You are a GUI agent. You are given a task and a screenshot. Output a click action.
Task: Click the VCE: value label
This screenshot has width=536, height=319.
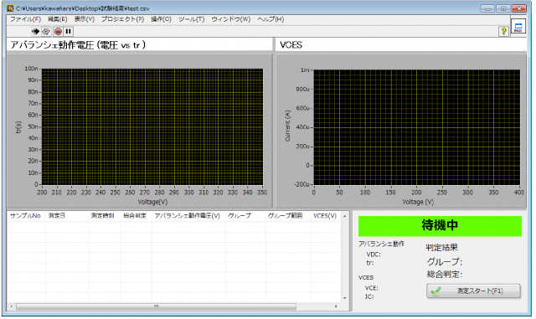[372, 288]
